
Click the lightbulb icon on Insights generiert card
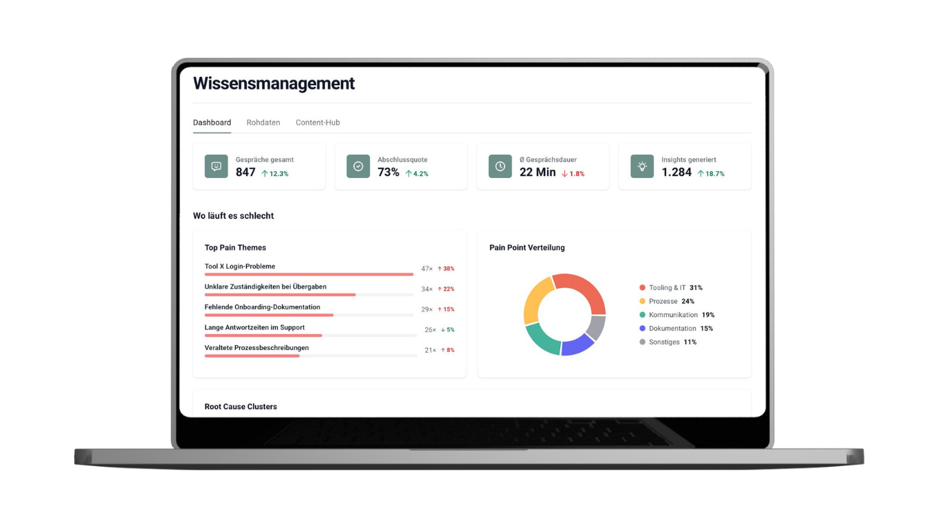coord(641,166)
